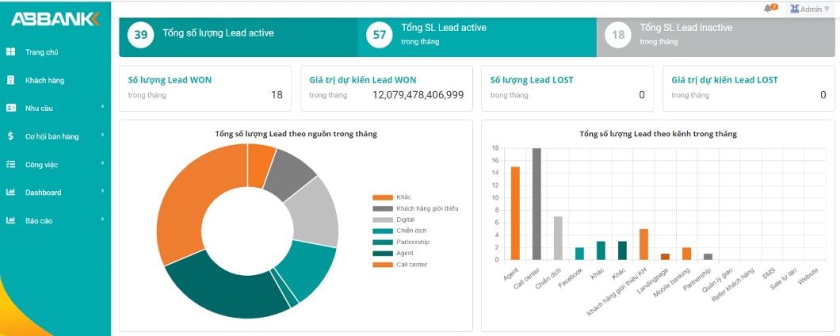Click the Khách hàng building icon
Screen dimensions: 840x336
pos(10,80)
